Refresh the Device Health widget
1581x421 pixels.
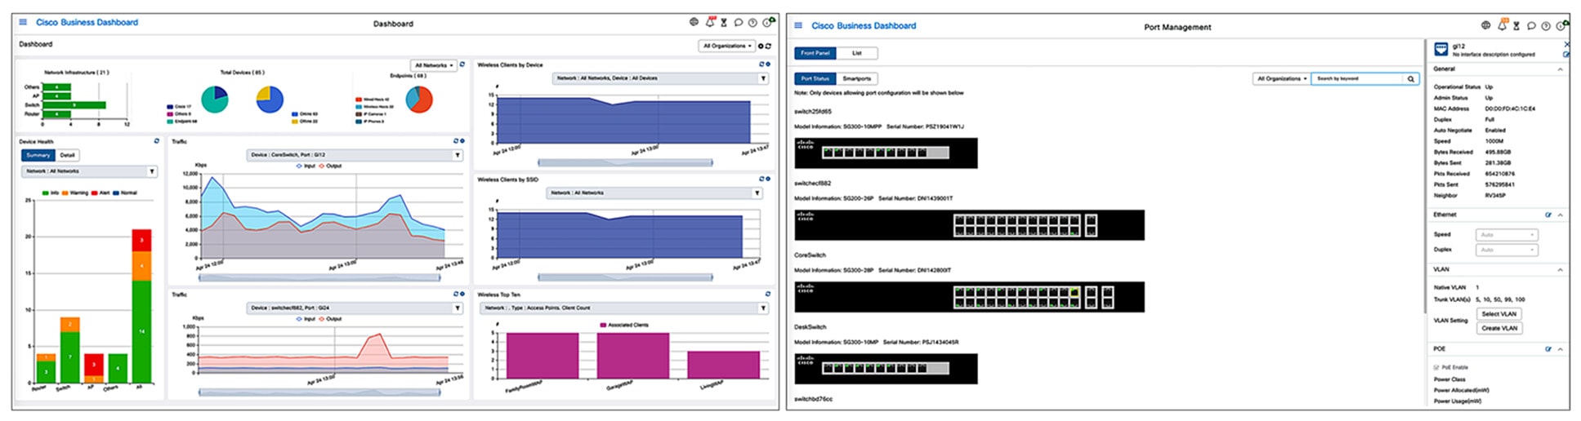[x=157, y=141]
